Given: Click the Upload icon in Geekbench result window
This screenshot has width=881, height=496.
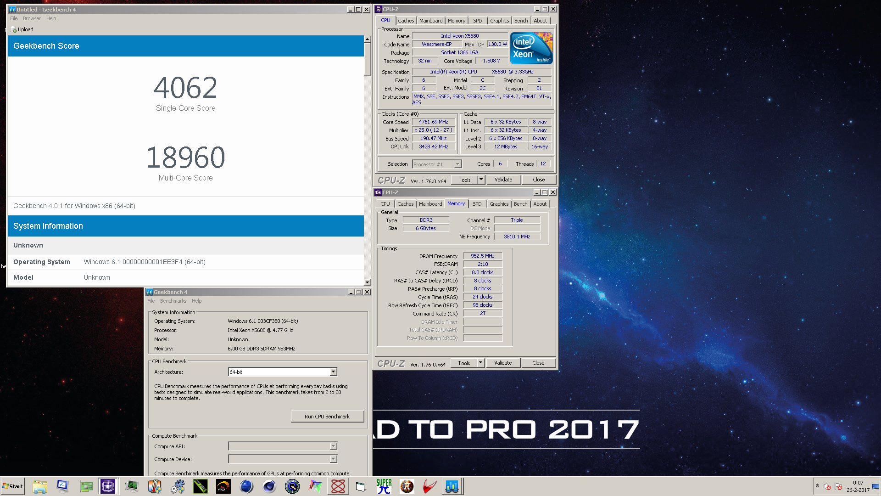Looking at the screenshot, I should click(14, 29).
